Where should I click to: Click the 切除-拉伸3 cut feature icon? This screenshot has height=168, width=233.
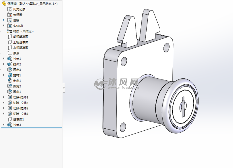10,103
